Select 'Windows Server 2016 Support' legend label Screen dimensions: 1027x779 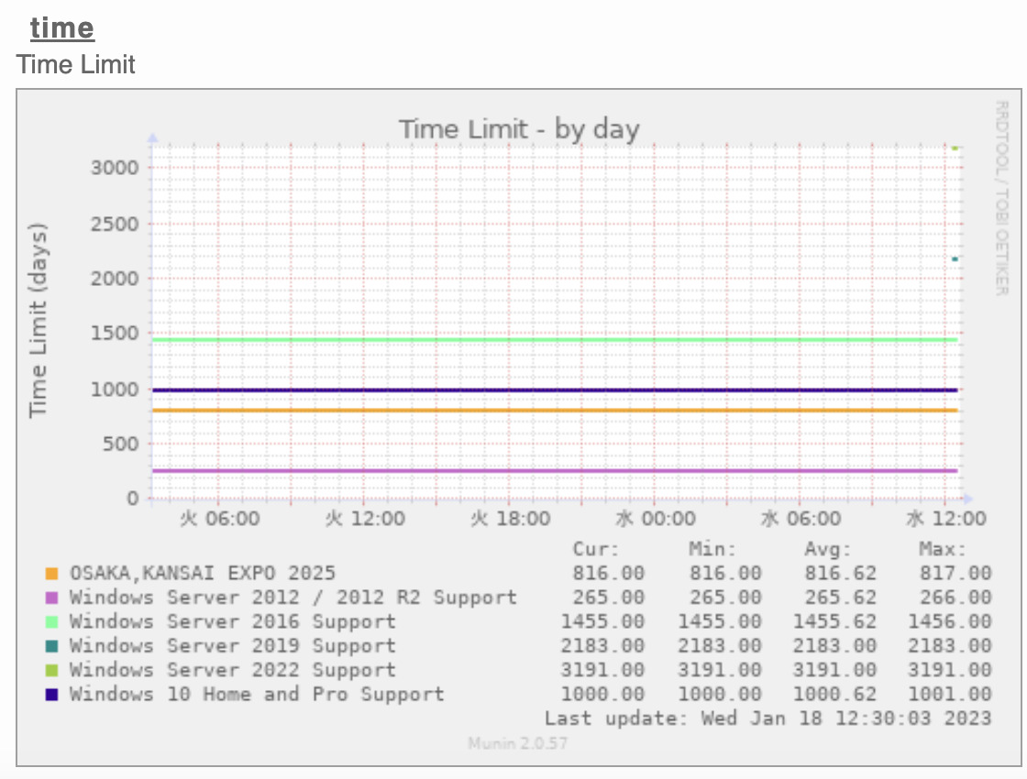(233, 622)
